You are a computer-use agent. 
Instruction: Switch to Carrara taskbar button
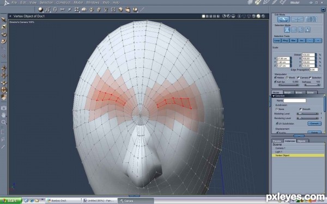coord(136,201)
